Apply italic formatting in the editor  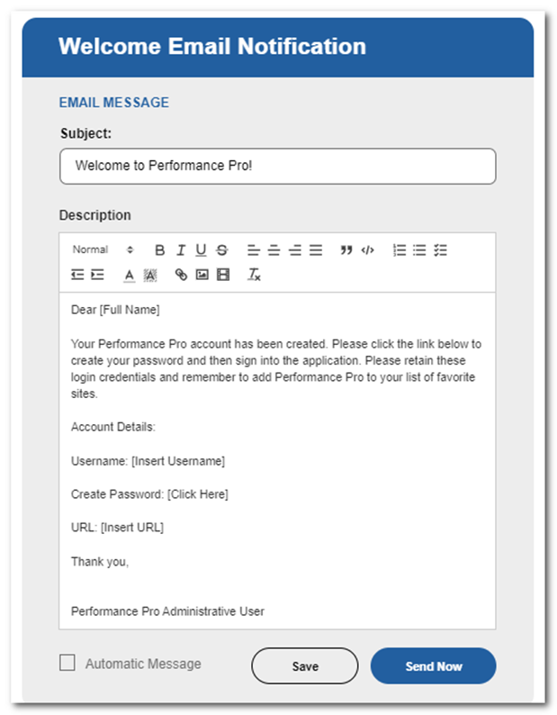pyautogui.click(x=181, y=249)
